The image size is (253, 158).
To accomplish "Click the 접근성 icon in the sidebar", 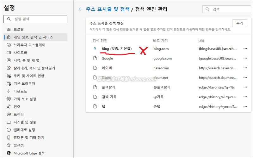I will [9, 145].
